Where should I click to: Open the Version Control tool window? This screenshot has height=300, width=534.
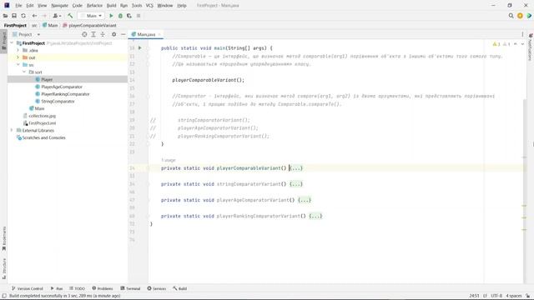coord(28,288)
